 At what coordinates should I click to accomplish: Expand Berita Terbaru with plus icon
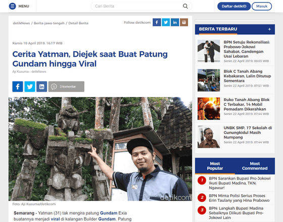pyautogui.click(x=269, y=29)
